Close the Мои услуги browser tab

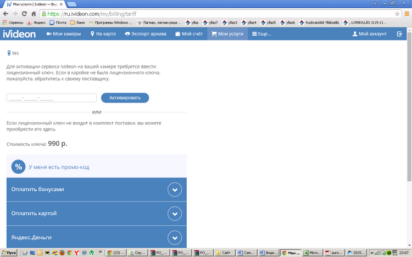61,4
